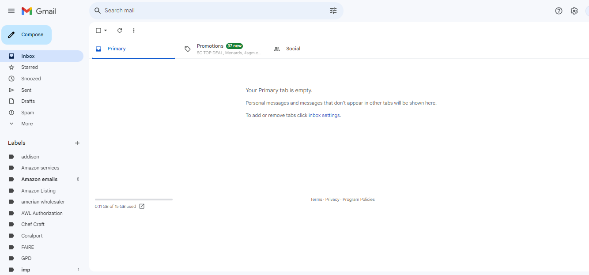
Task: Switch to the Primary tab
Action: click(x=133, y=49)
